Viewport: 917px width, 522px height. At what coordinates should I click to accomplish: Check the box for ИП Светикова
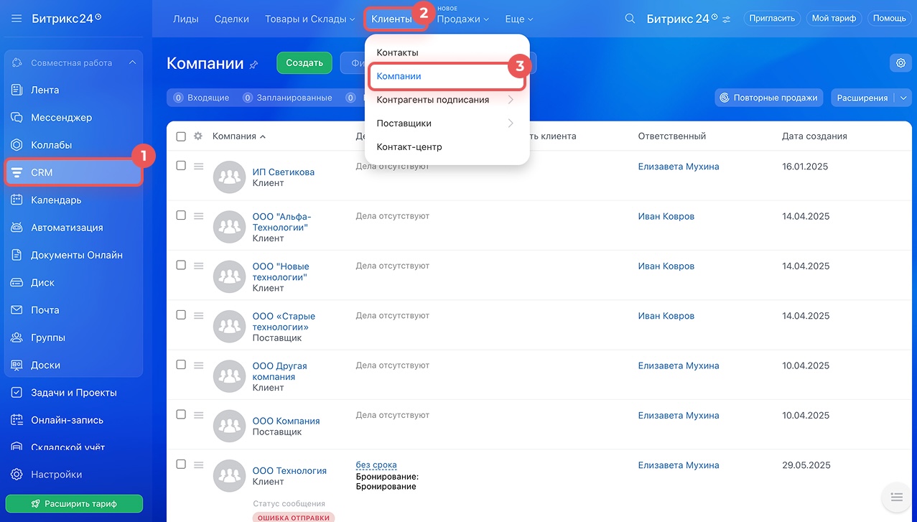coord(181,165)
